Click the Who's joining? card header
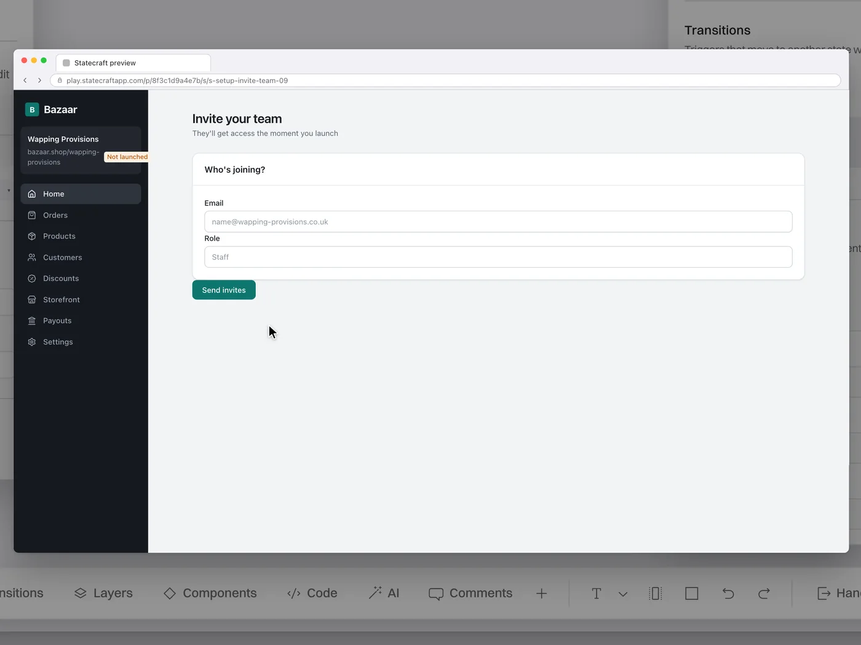This screenshot has width=861, height=645. tap(498, 170)
